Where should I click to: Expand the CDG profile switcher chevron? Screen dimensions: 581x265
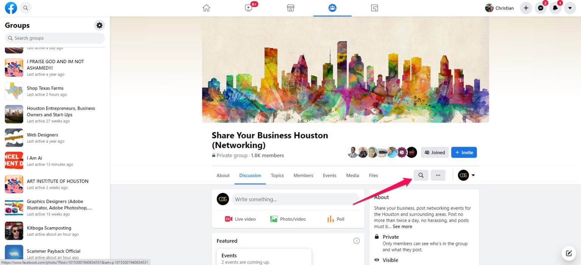472,175
